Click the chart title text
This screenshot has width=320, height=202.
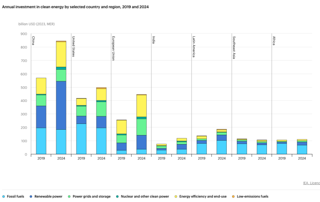75,7
